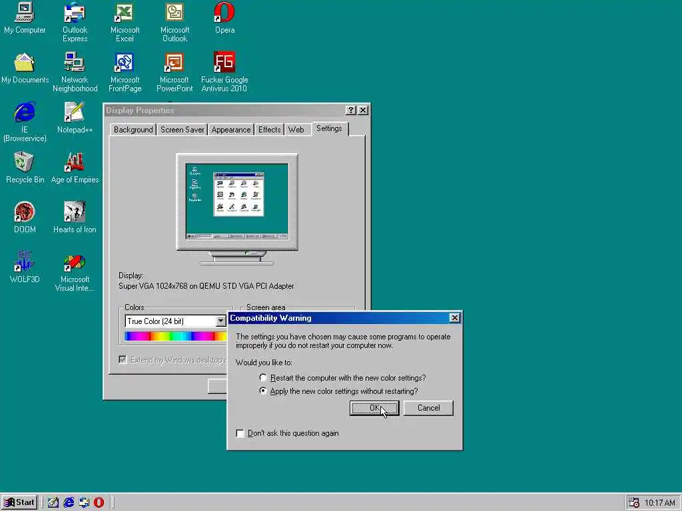Click Internet Explorer quick launch icon
682x511 pixels.
click(69, 502)
